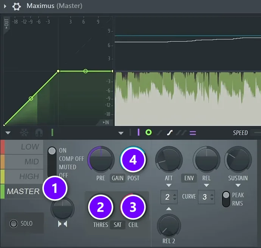Increase attack curve value 2 with up arrow

point(174,195)
